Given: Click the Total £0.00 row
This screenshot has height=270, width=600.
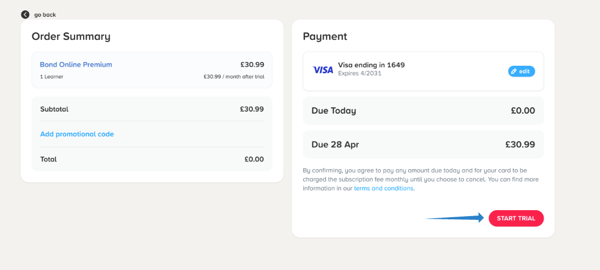Looking at the screenshot, I should (x=152, y=159).
